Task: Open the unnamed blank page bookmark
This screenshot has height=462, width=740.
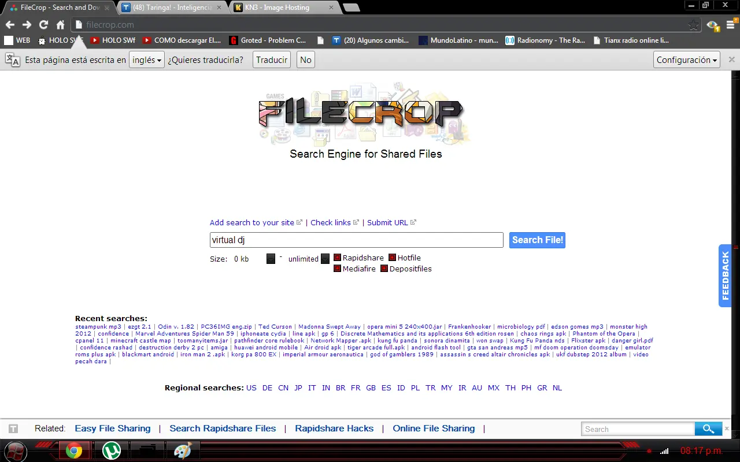Action: click(321, 40)
